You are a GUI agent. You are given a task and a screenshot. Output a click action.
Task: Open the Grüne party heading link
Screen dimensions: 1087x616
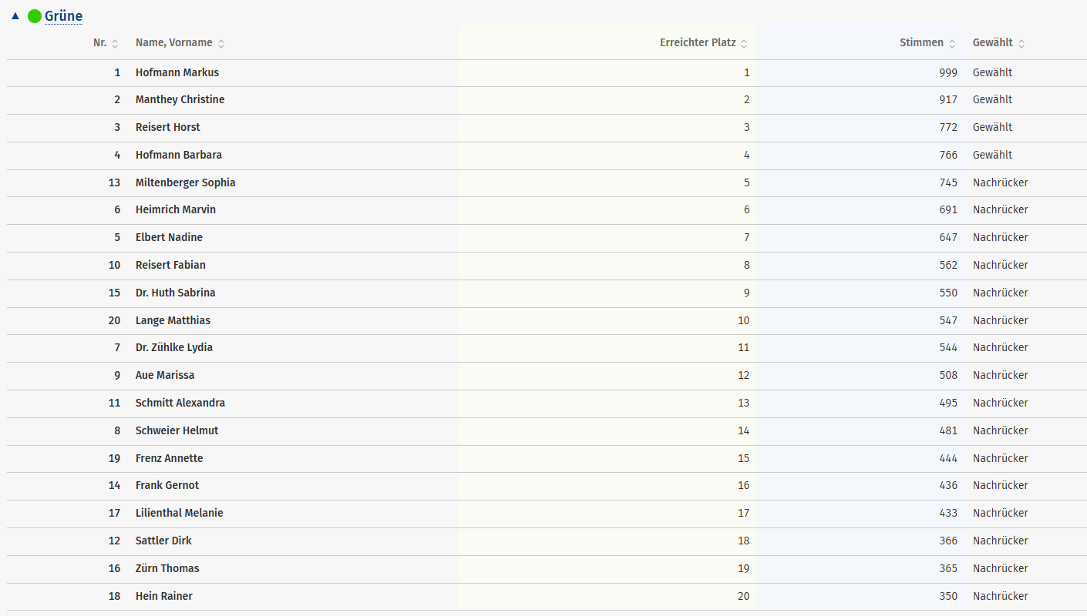coord(63,16)
